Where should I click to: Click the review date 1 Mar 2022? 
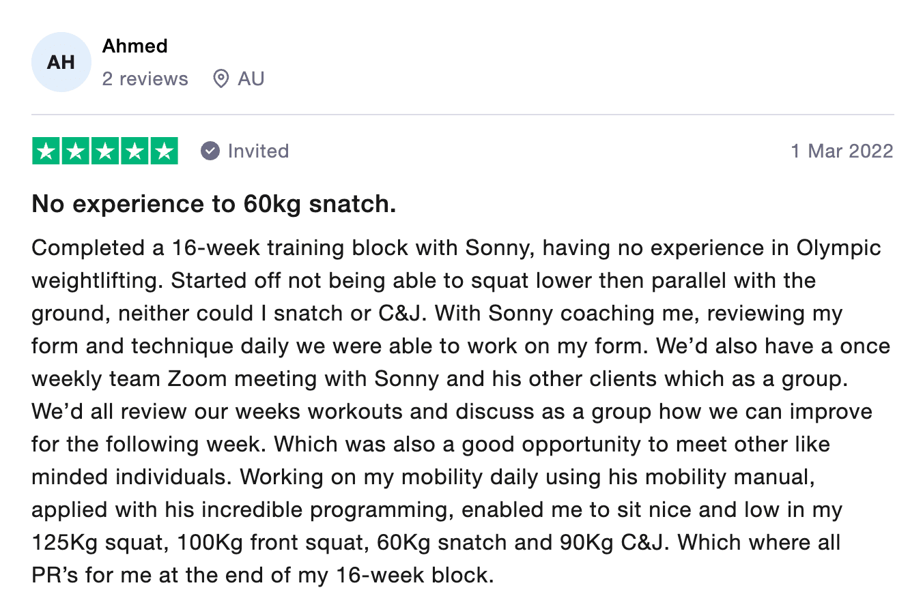[842, 151]
